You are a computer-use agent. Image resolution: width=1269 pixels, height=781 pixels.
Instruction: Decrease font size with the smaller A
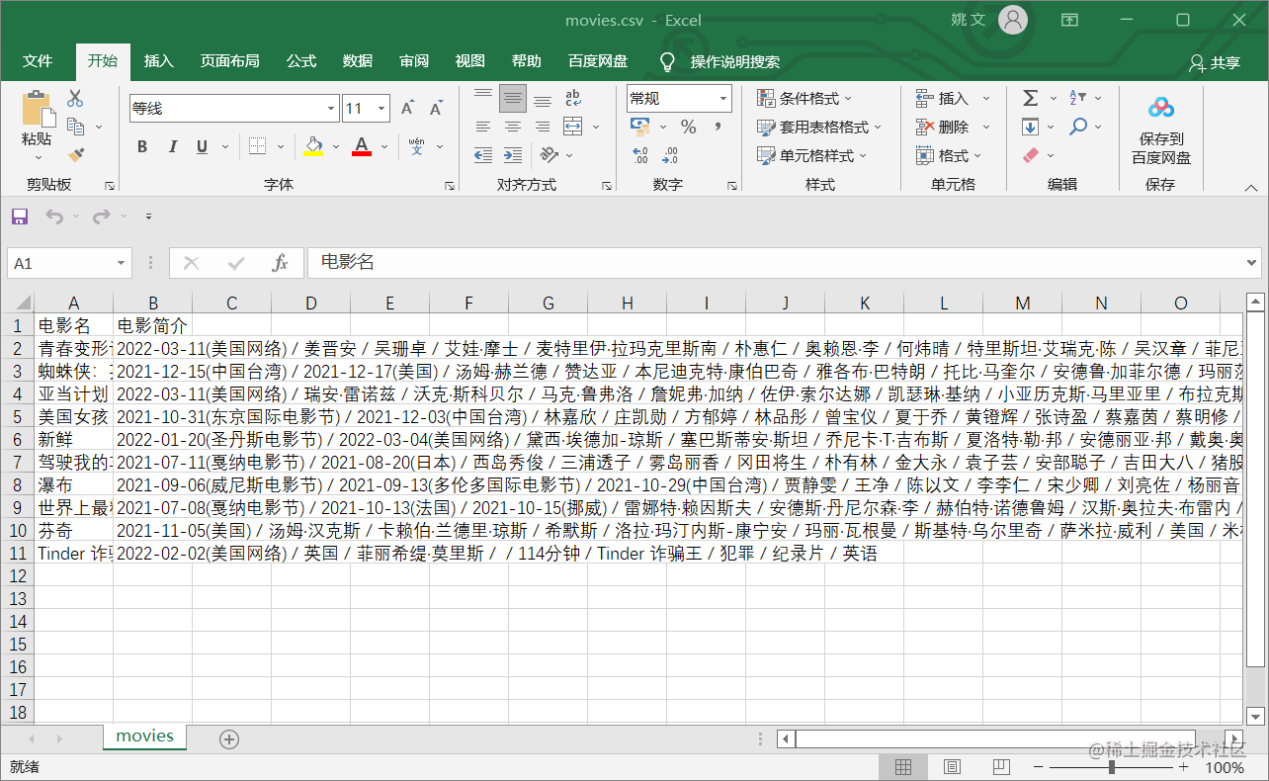[435, 109]
